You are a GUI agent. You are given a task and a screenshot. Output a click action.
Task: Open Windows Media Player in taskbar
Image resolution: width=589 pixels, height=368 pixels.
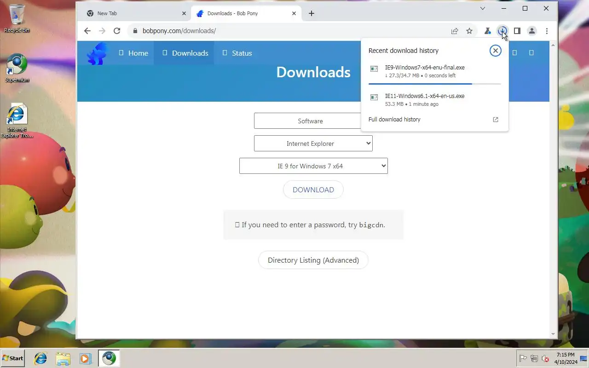point(86,358)
